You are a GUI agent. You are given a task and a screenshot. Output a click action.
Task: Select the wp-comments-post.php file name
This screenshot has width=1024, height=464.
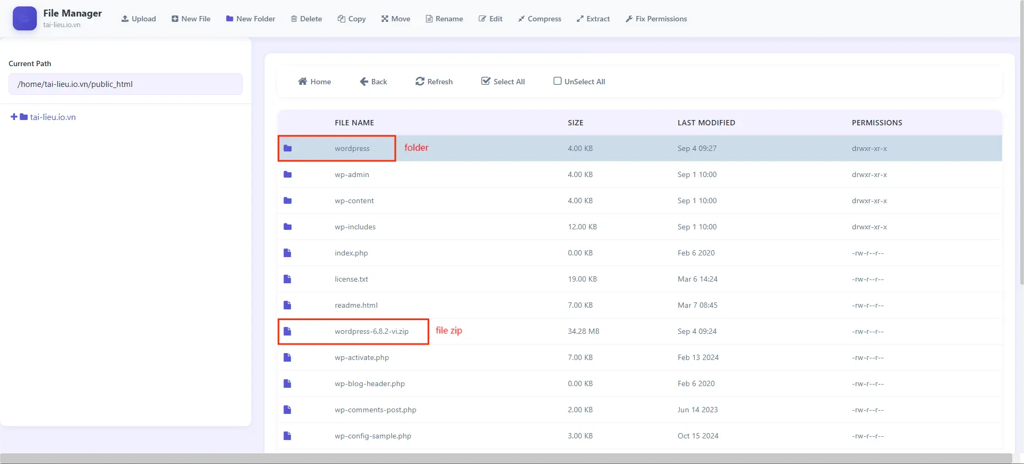point(375,410)
